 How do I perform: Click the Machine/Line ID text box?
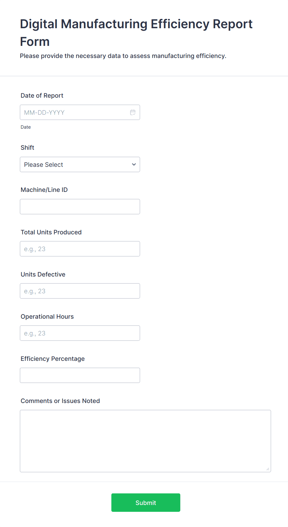click(x=80, y=207)
